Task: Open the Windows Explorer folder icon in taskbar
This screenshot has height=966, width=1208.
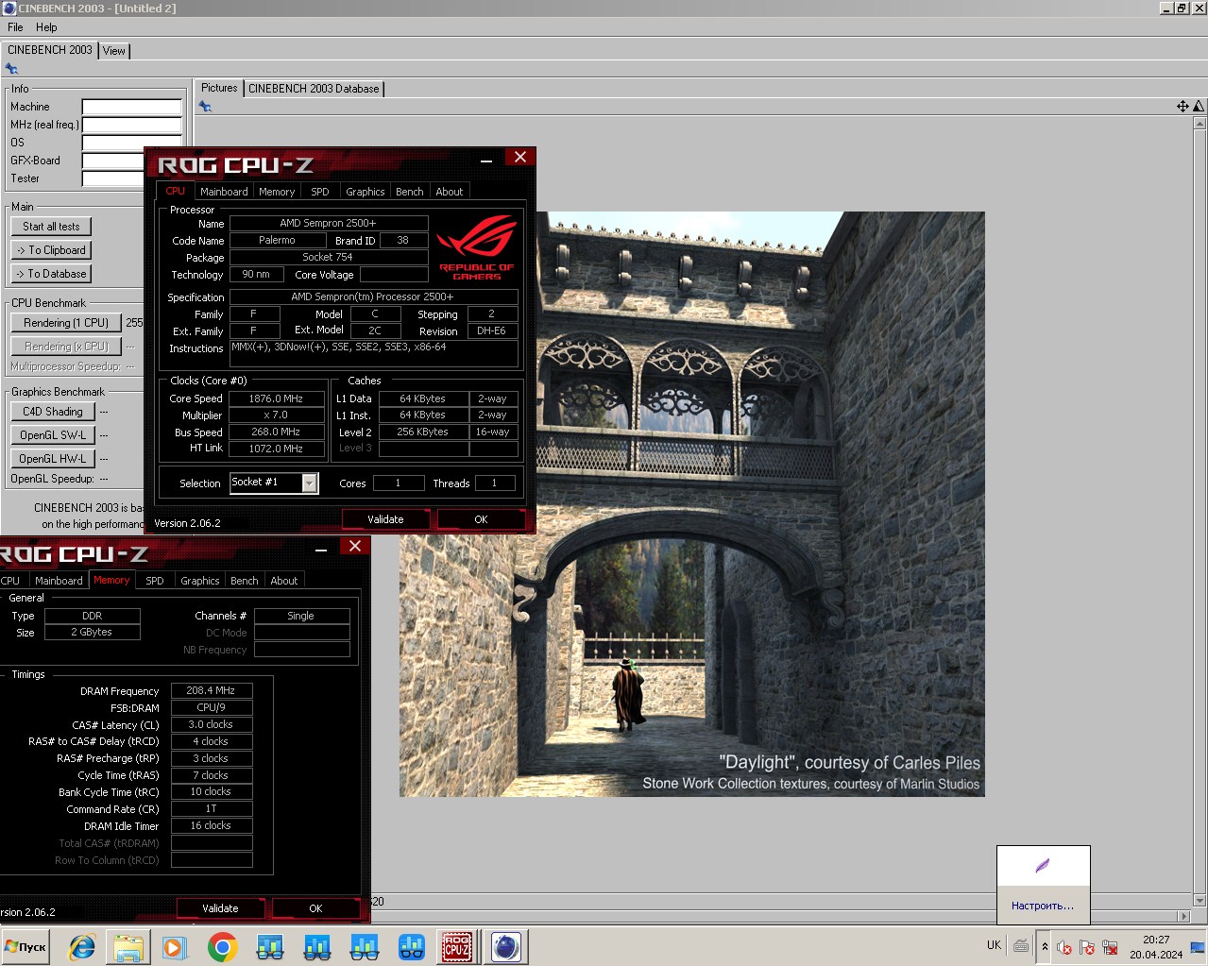Action: (128, 946)
